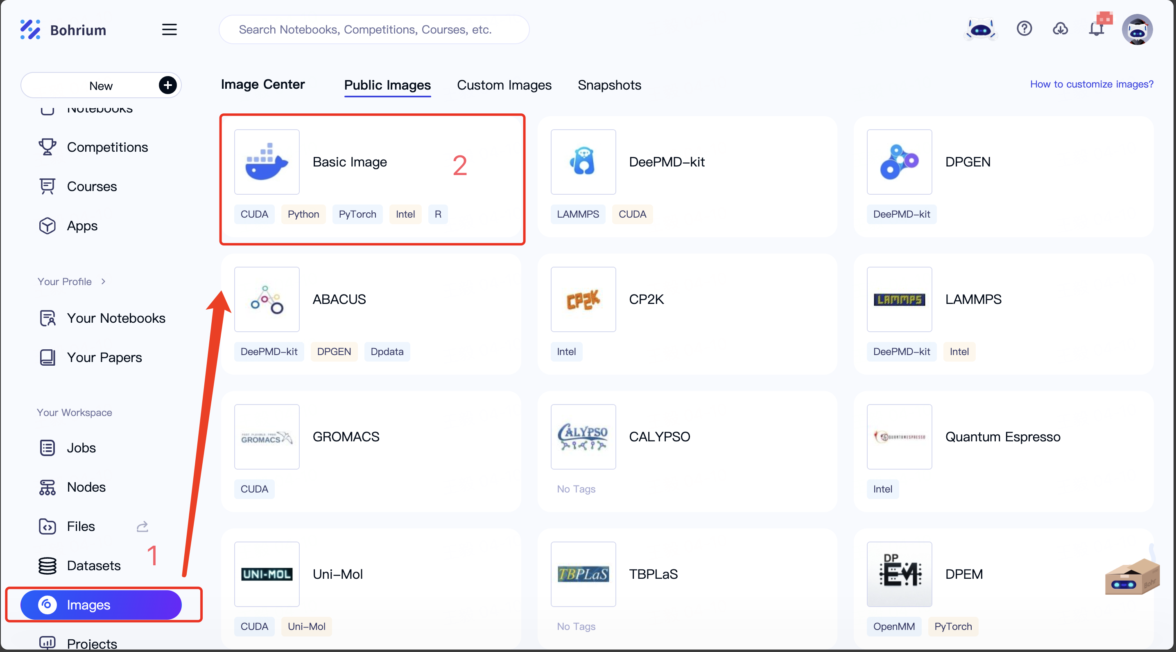This screenshot has height=652, width=1176.
Task: Click the CALYPSO card title
Action: pyautogui.click(x=659, y=437)
